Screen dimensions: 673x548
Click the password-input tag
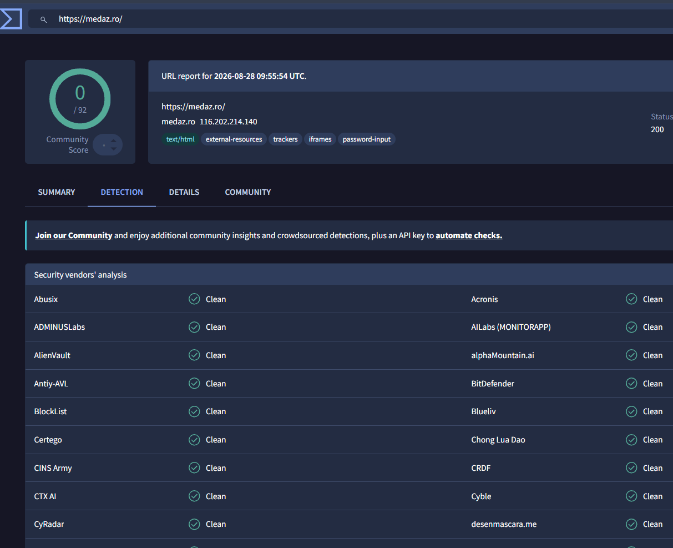click(x=367, y=139)
